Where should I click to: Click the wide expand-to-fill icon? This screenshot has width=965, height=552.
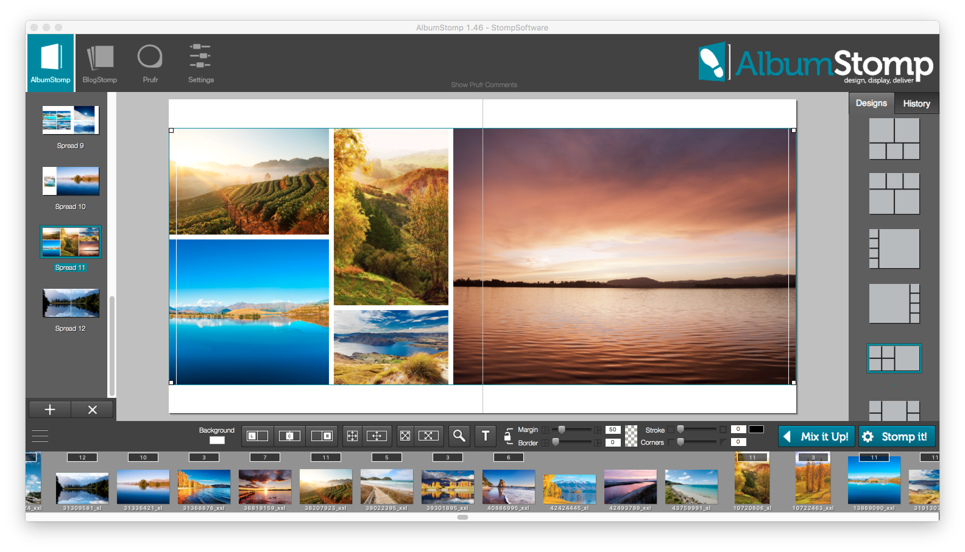pyautogui.click(x=428, y=436)
